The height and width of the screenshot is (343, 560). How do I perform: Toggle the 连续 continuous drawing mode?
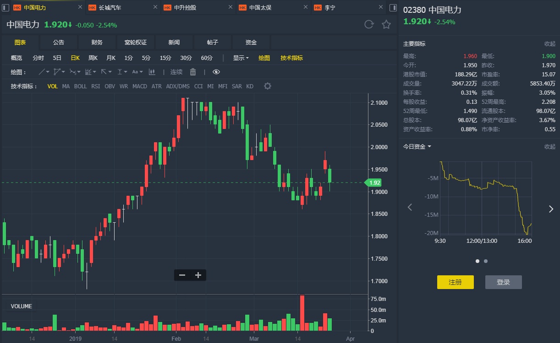coord(176,72)
